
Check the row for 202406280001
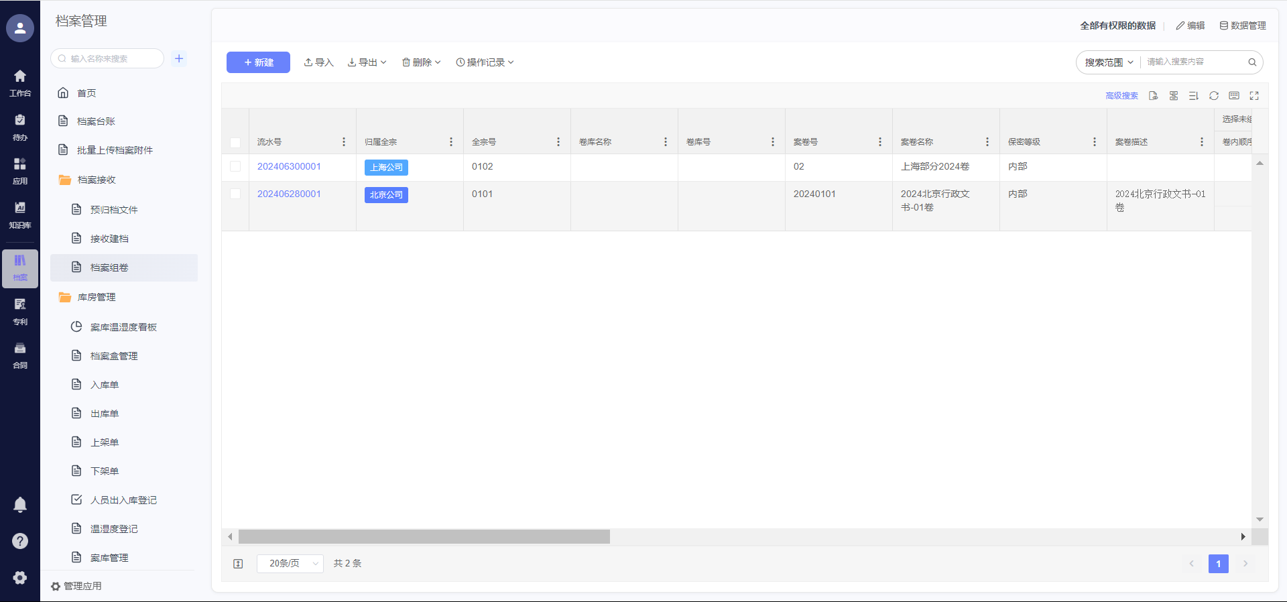(x=235, y=194)
